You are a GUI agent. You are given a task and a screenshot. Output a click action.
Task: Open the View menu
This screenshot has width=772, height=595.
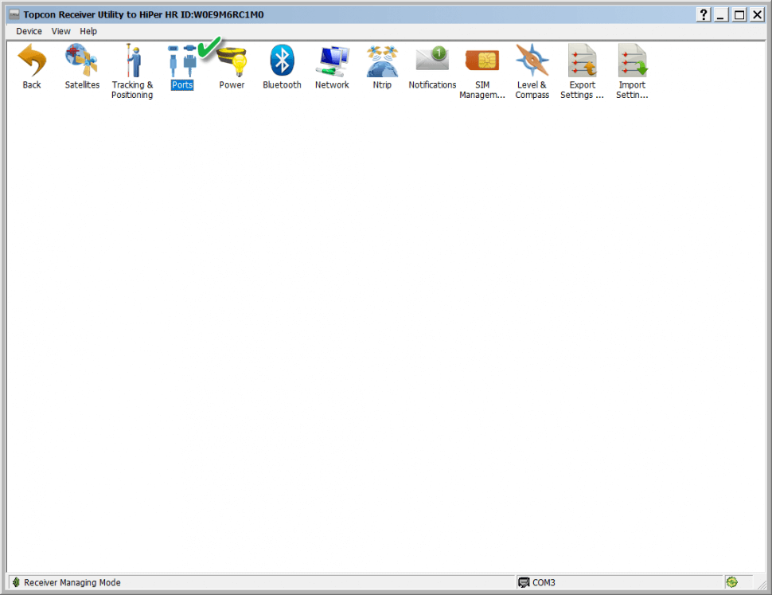[61, 32]
